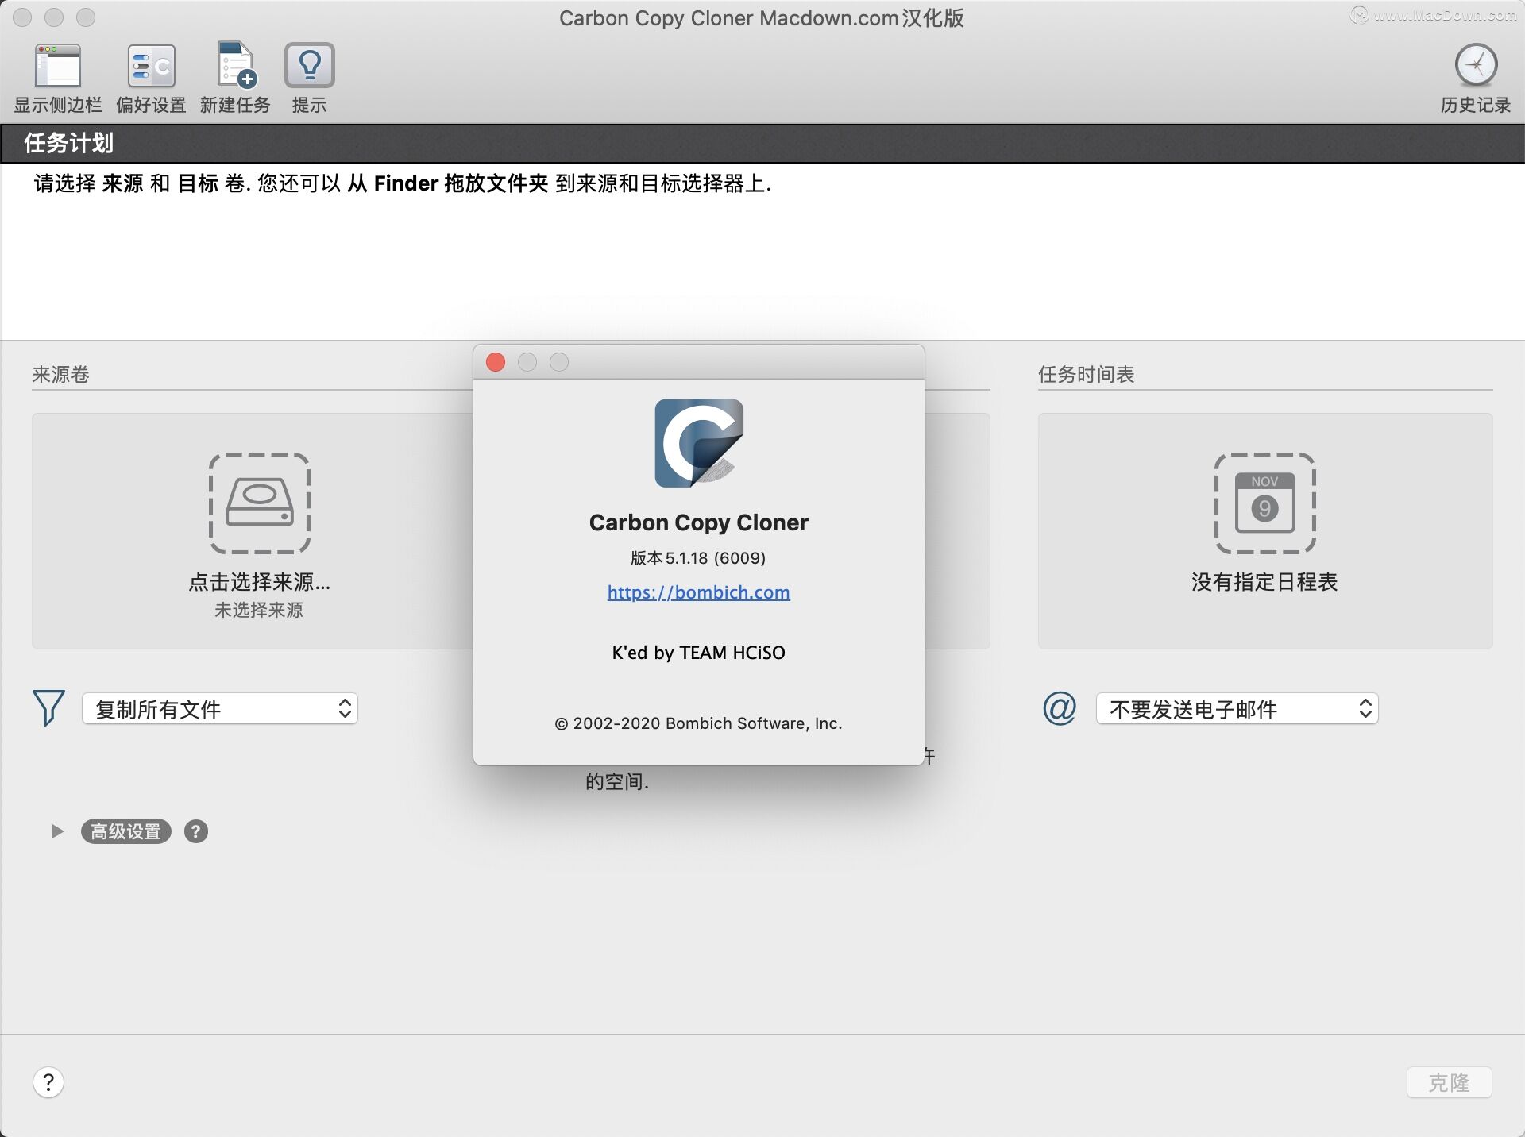Open History (历史记录) clock icon
This screenshot has width=1525, height=1137.
point(1476,65)
